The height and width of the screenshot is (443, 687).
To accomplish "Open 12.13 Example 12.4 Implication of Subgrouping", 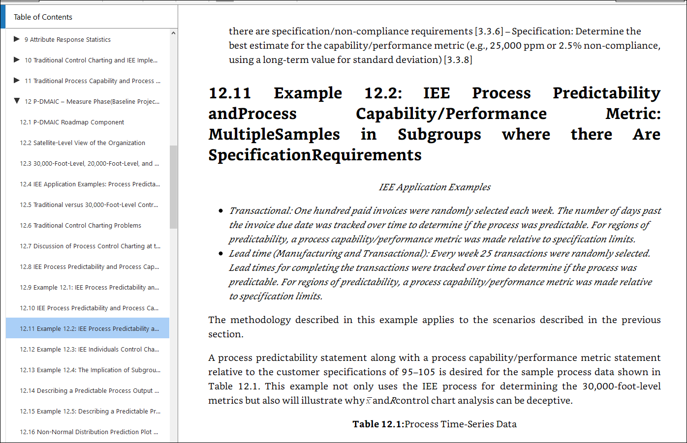I will coord(90,370).
